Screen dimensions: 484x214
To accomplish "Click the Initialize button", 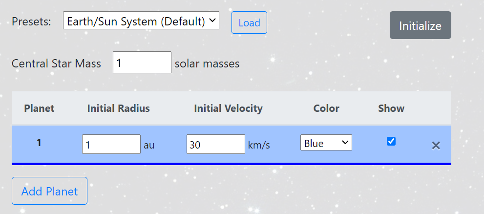I will [420, 25].
